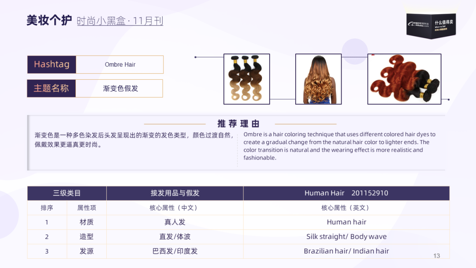476x268 pixels.
Task: Select the 主题名称 label box
Action: pos(51,88)
